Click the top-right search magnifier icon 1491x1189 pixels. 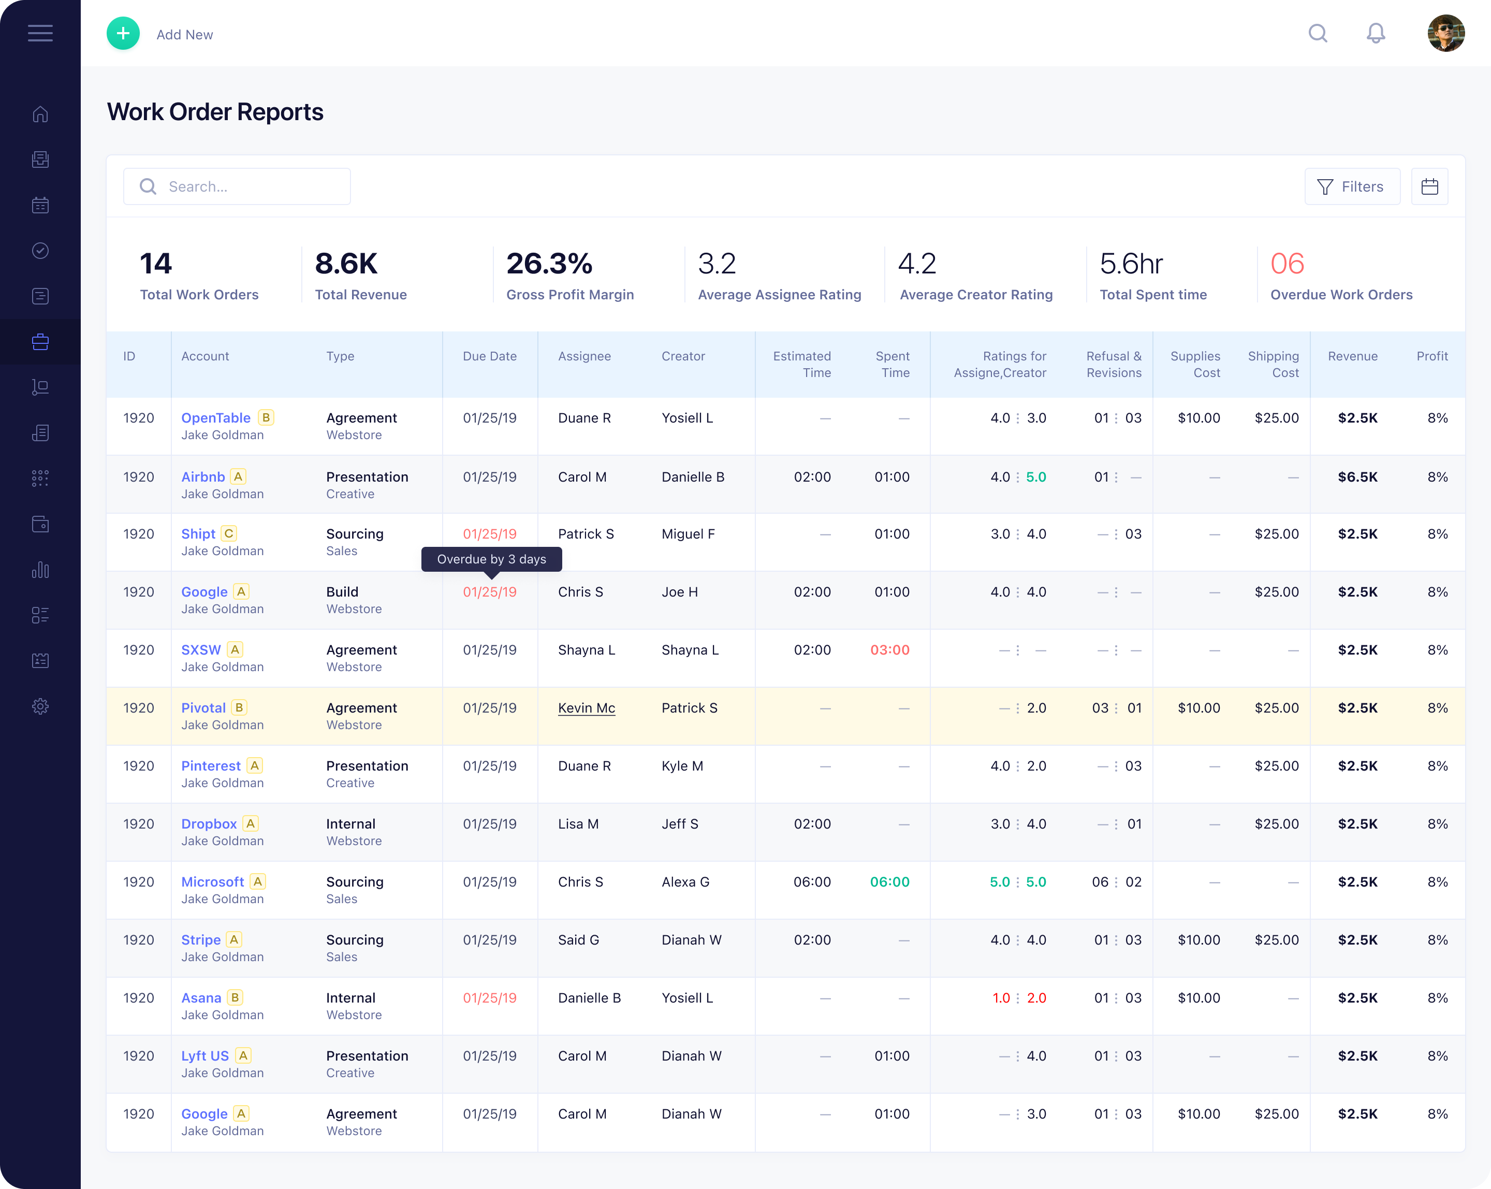[x=1318, y=33]
